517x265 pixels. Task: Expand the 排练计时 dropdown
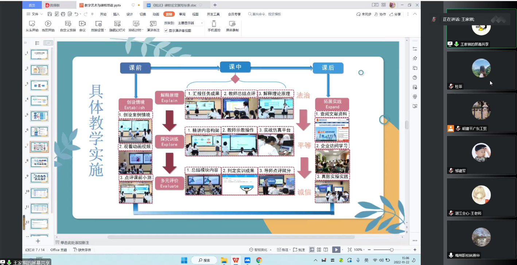pos(143,30)
